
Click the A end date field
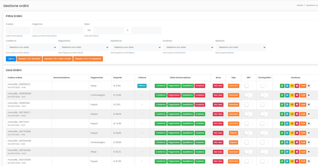[x=146, y=30]
